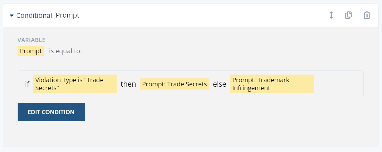The height and width of the screenshot is (152, 382).
Task: Select the Prompt: Trade Secrets chip
Action: (174, 84)
